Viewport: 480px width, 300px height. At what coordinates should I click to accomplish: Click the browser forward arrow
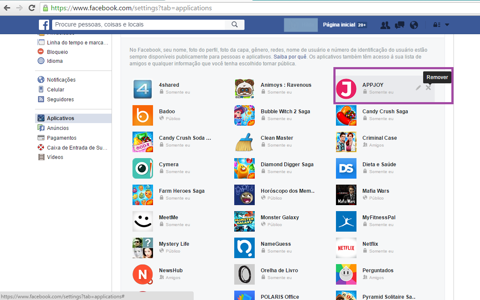pos(19,8)
